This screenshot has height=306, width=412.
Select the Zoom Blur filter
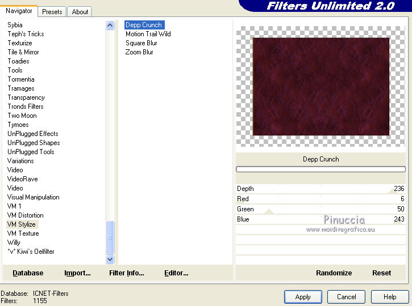(139, 52)
